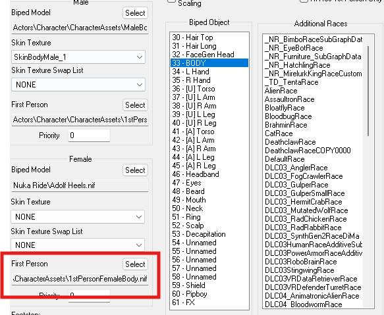The image size is (384, 315).
Task: Select 36 - [U] Torso biped object
Action: point(209,89)
